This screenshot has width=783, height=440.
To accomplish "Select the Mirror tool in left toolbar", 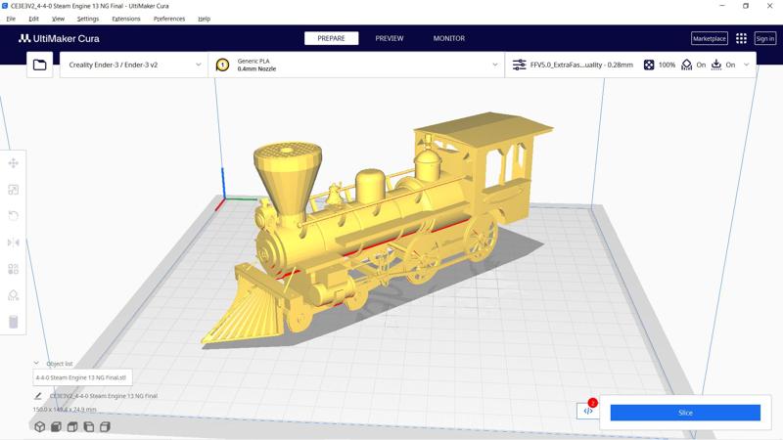I will [14, 242].
